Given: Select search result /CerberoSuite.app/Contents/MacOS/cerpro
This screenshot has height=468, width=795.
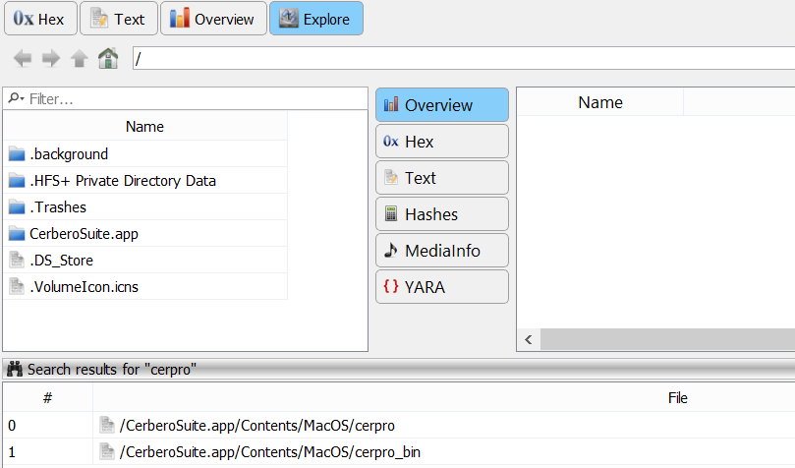Looking at the screenshot, I should (257, 426).
